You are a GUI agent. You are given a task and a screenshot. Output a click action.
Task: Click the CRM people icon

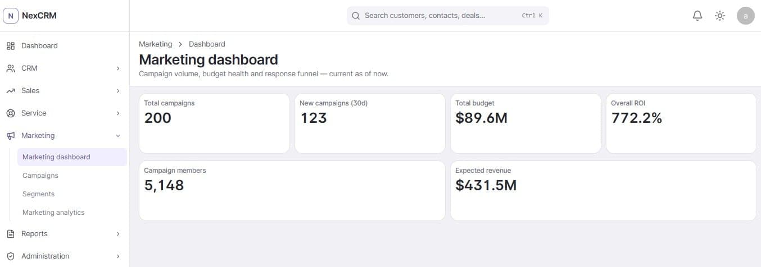pyautogui.click(x=10, y=68)
